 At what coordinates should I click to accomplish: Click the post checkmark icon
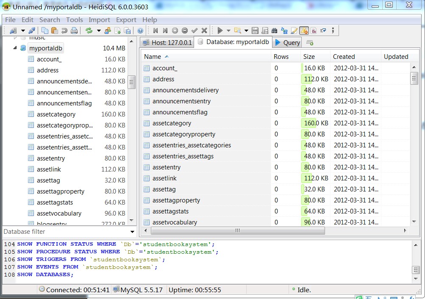point(194,30)
